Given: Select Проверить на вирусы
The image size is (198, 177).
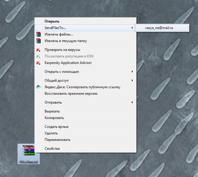Looking at the screenshot, I should 85,50.
